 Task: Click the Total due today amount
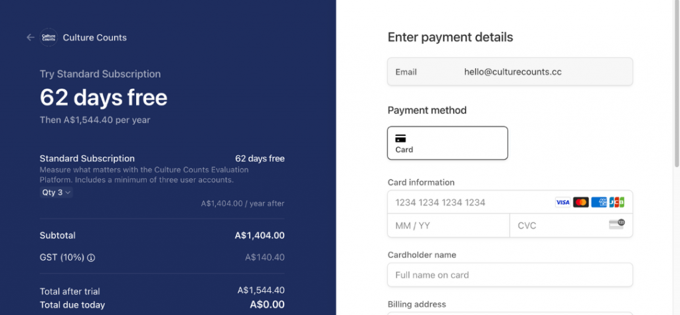point(267,304)
